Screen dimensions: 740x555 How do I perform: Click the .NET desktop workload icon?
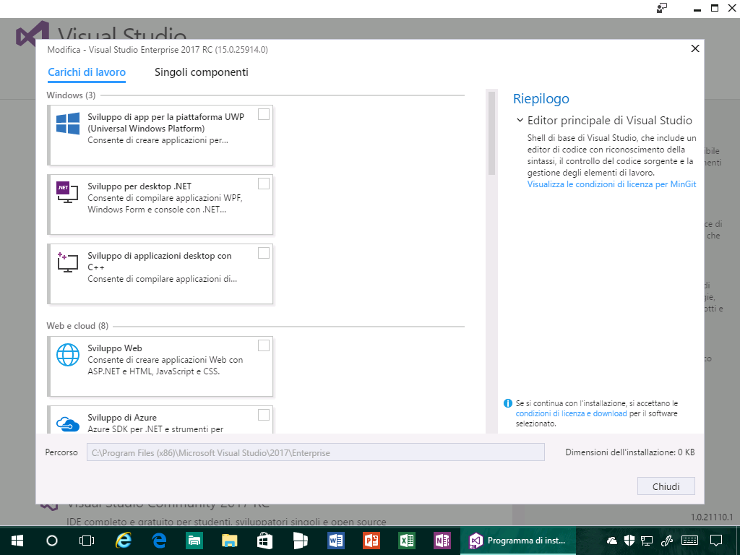67,192
